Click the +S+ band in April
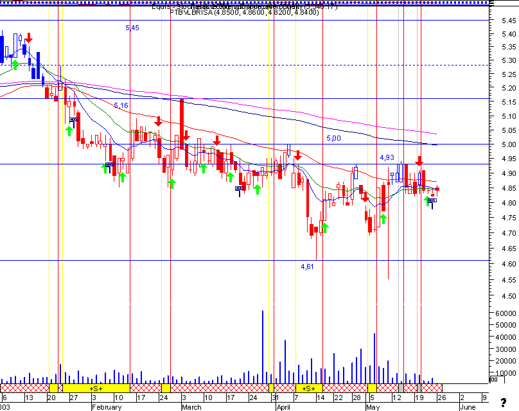The image size is (519, 411). pyautogui.click(x=309, y=388)
